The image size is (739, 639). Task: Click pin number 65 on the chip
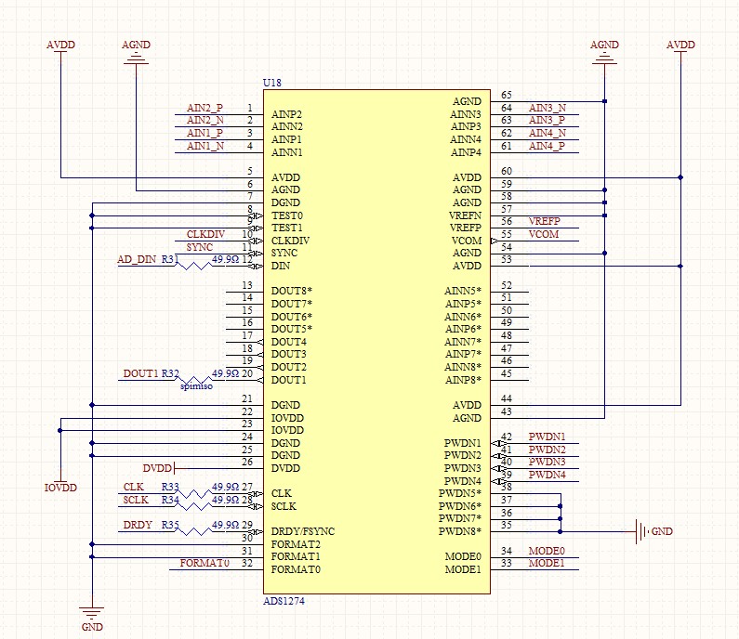507,95
